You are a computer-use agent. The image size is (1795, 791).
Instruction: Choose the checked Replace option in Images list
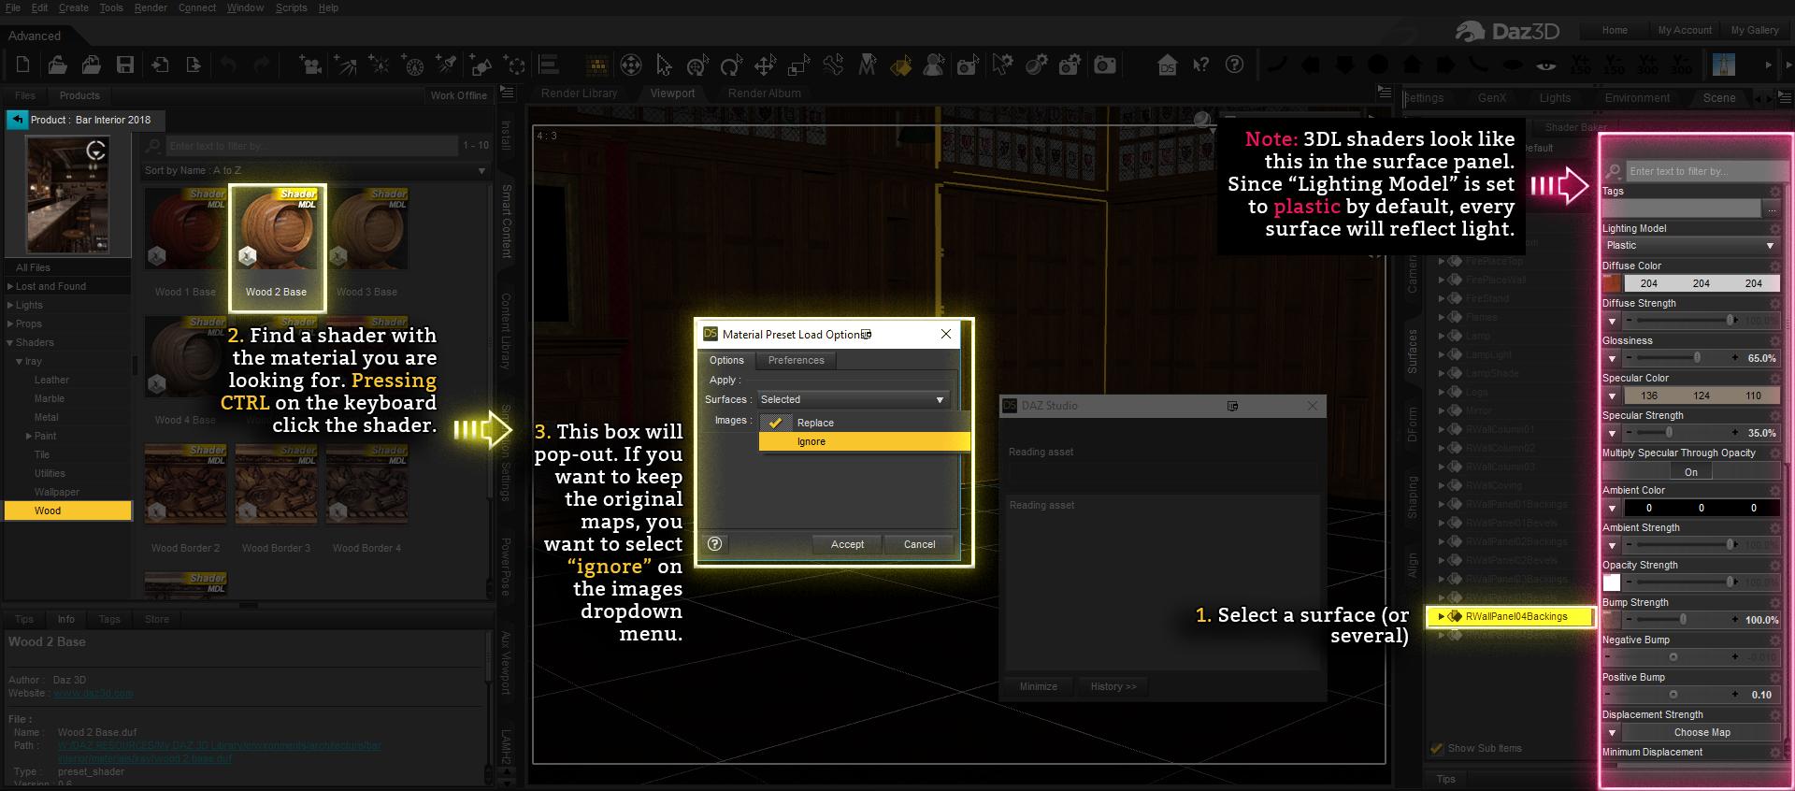point(863,423)
